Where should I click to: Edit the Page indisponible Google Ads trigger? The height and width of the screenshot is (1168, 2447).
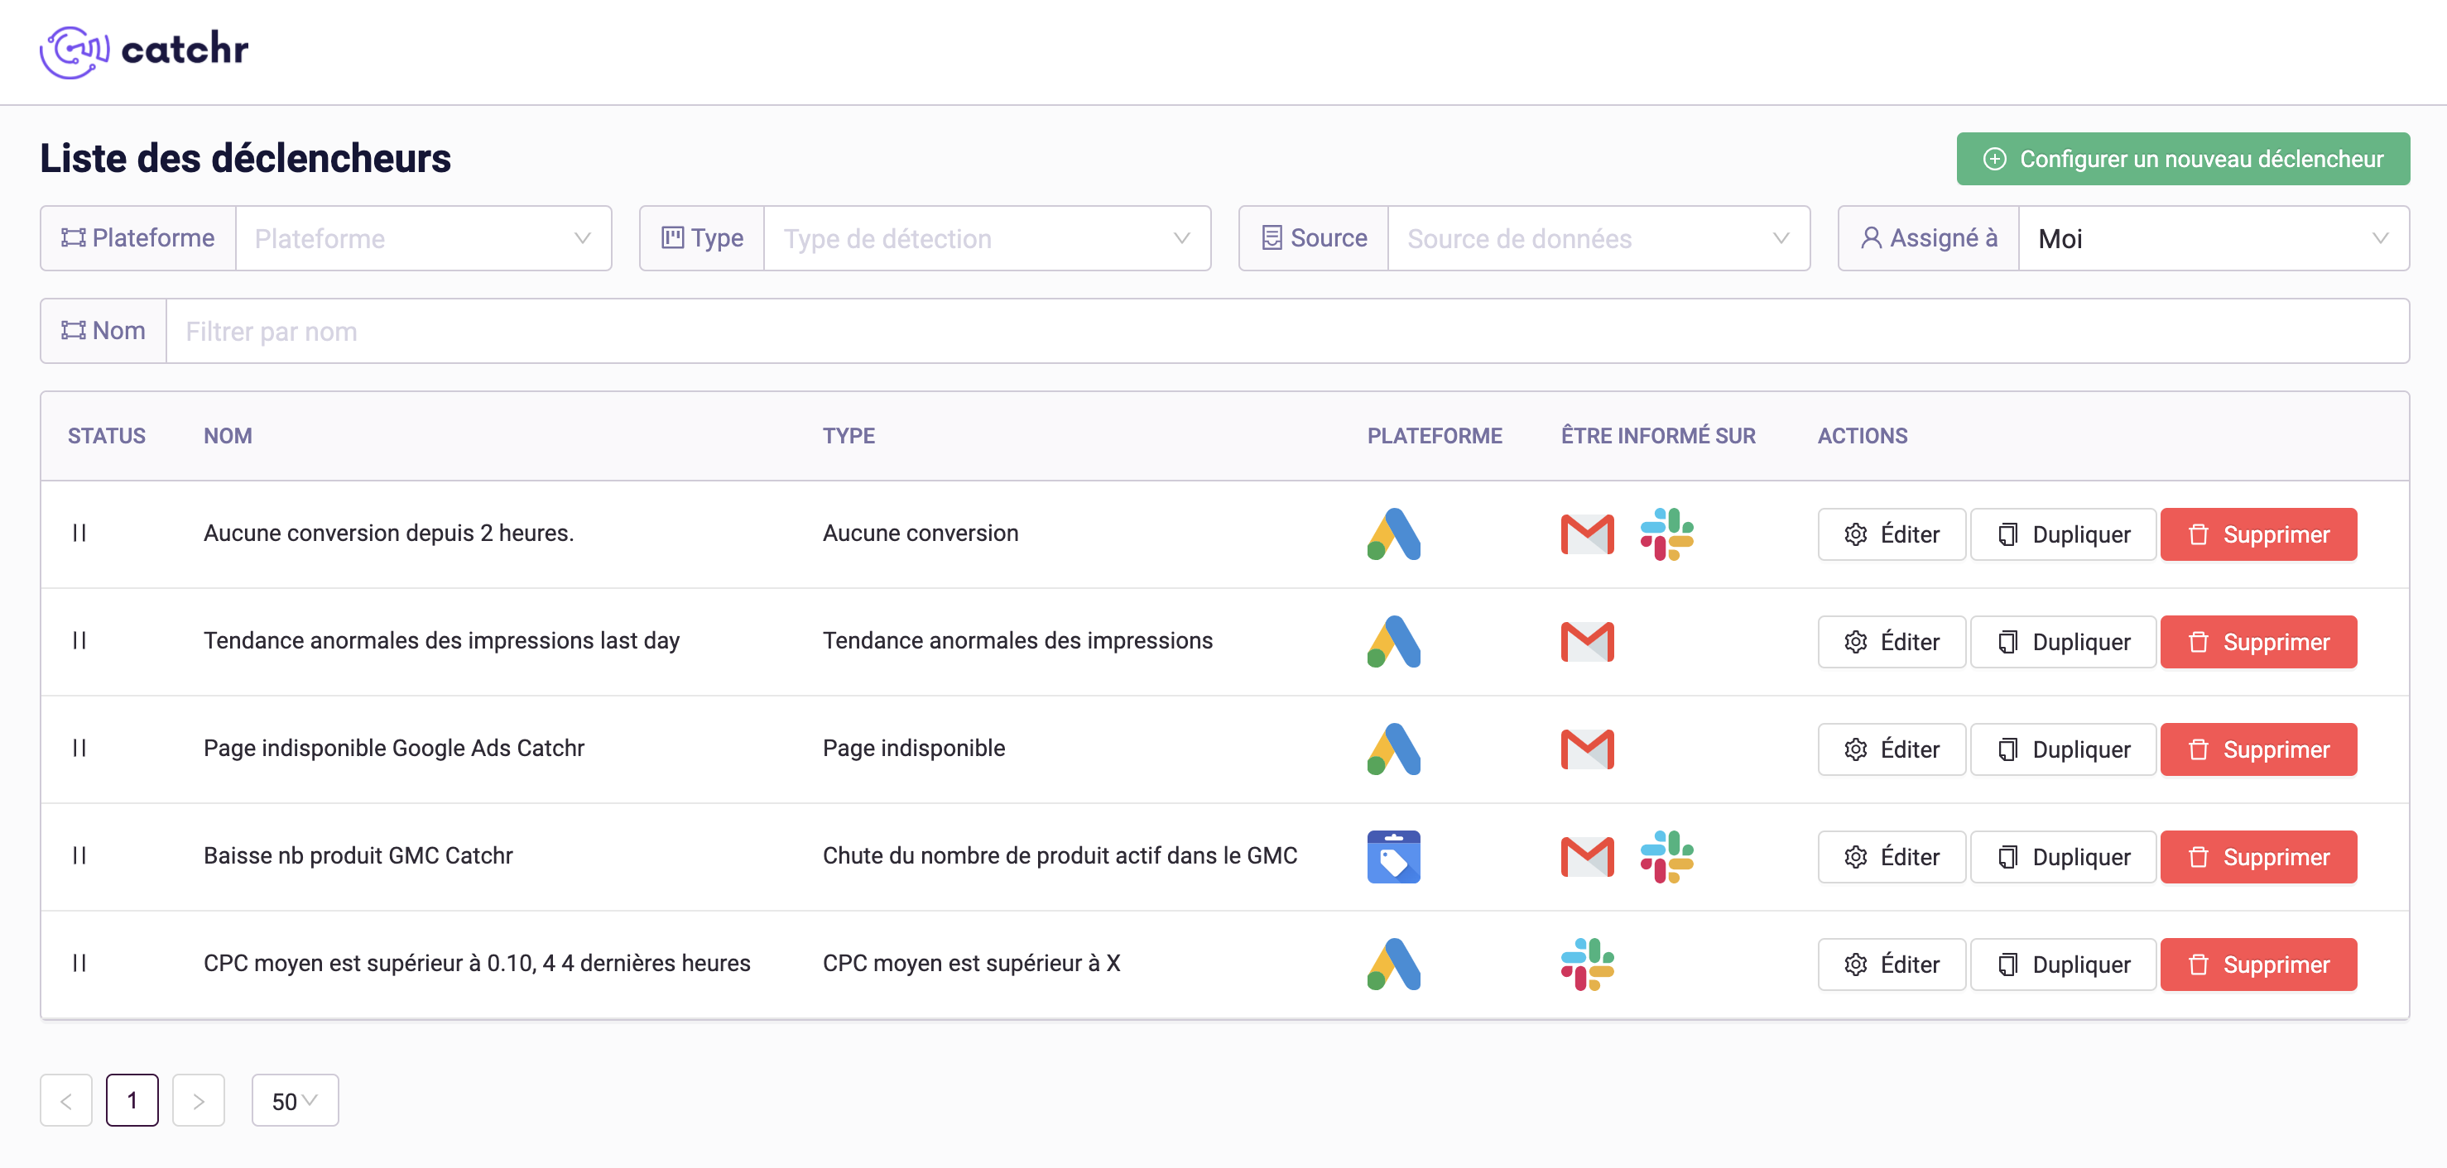coord(1892,749)
